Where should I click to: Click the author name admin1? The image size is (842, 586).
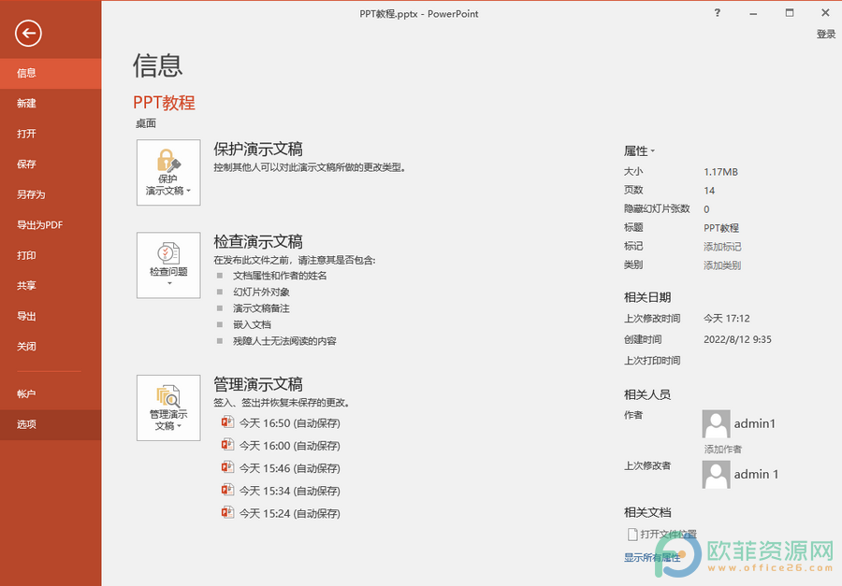[x=755, y=424]
